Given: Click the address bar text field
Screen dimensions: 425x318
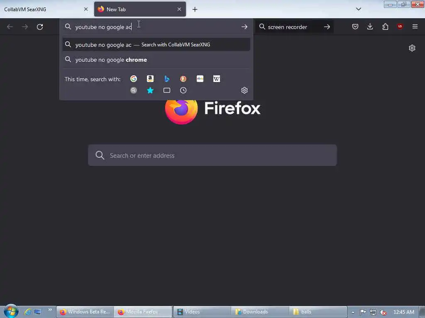Looking at the screenshot, I should point(156,27).
